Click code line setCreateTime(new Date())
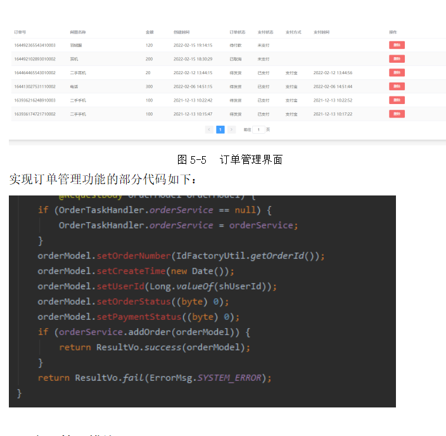This screenshot has height=436, width=446. [x=136, y=271]
